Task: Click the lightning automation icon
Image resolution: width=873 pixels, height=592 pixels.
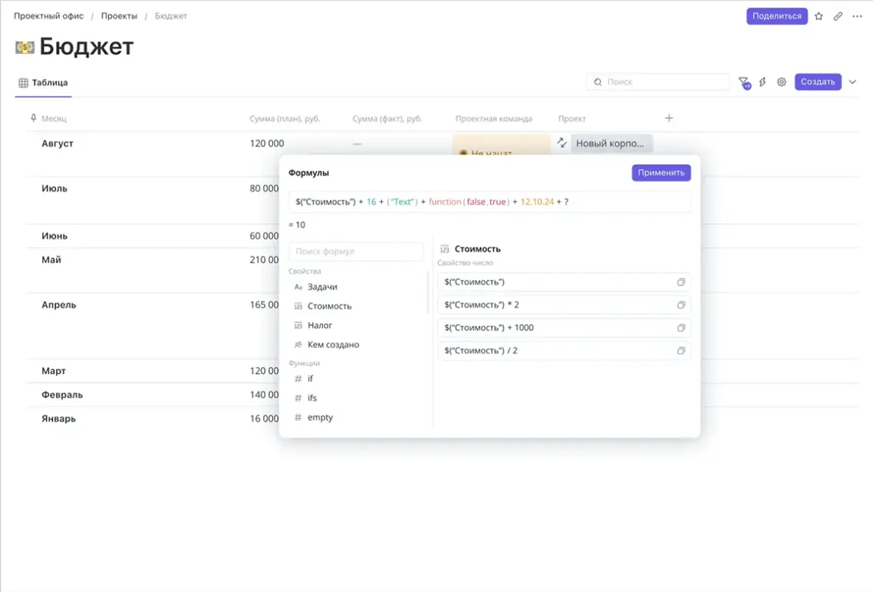Action: tap(762, 82)
